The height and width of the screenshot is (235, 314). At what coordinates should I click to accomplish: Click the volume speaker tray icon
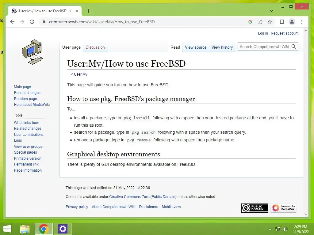click(x=285, y=229)
